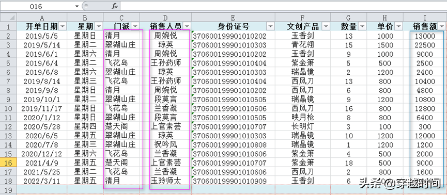Image resolution: width=447 pixels, height=195 pixels.
Task: Click cell with date 2020/12/12
Action: pos(42,154)
